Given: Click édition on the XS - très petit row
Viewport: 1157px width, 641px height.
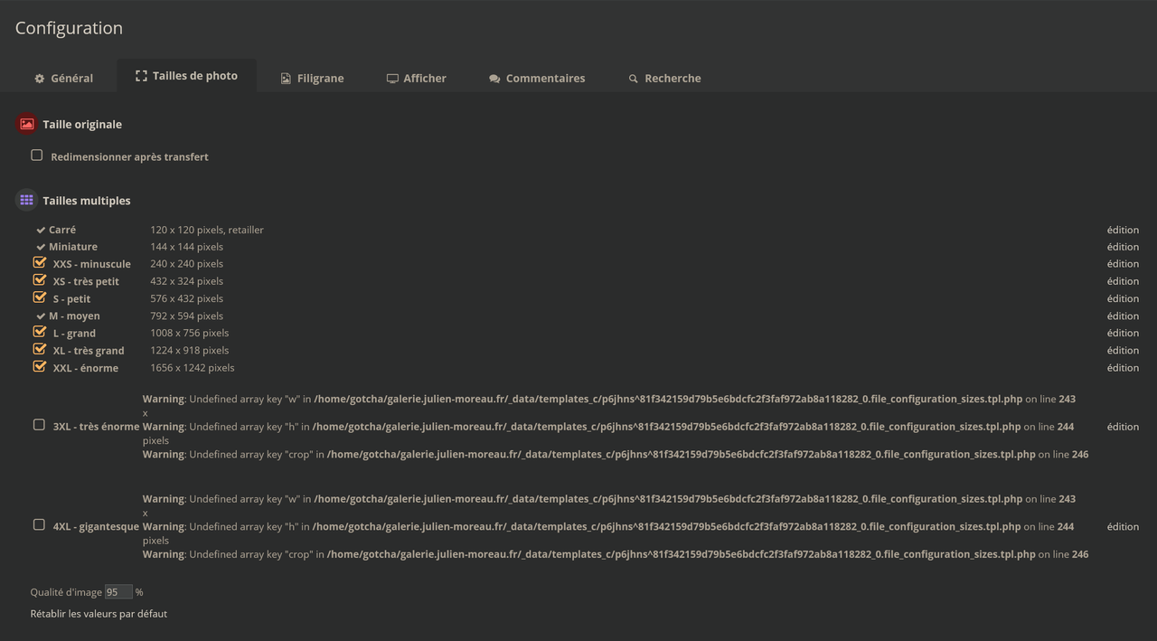Looking at the screenshot, I should point(1123,281).
